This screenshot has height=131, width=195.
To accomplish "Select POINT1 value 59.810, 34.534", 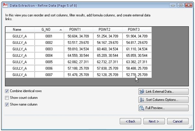I will pos(78,49).
